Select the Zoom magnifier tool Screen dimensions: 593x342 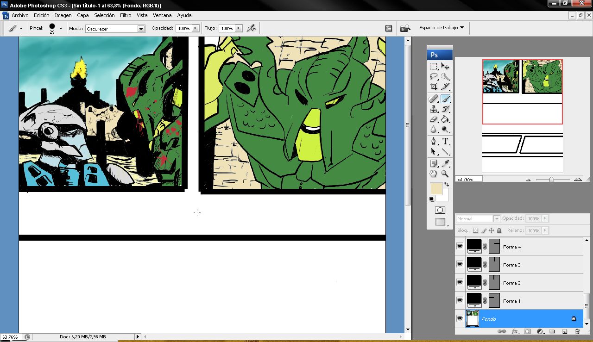[x=445, y=174]
